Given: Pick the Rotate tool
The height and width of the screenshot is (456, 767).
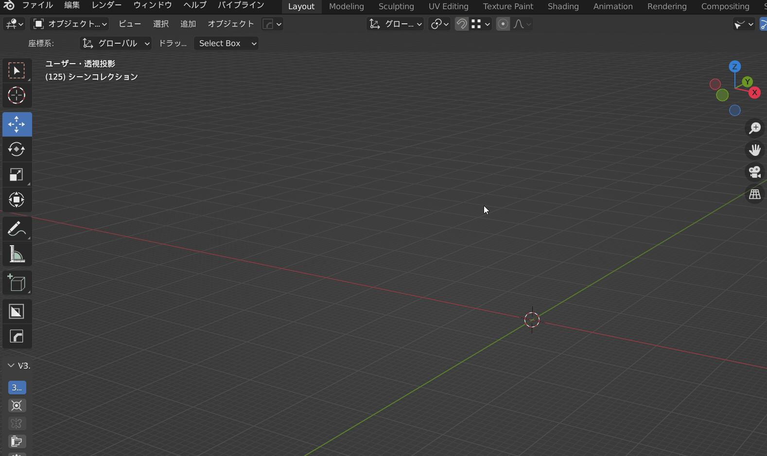Looking at the screenshot, I should click(x=17, y=149).
